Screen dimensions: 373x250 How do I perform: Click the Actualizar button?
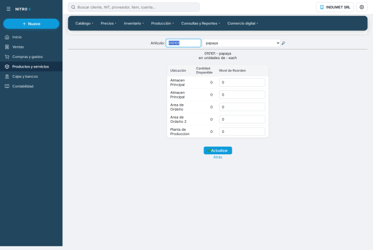[217, 151]
